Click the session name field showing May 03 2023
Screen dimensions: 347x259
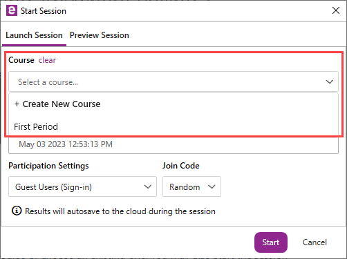(173, 145)
